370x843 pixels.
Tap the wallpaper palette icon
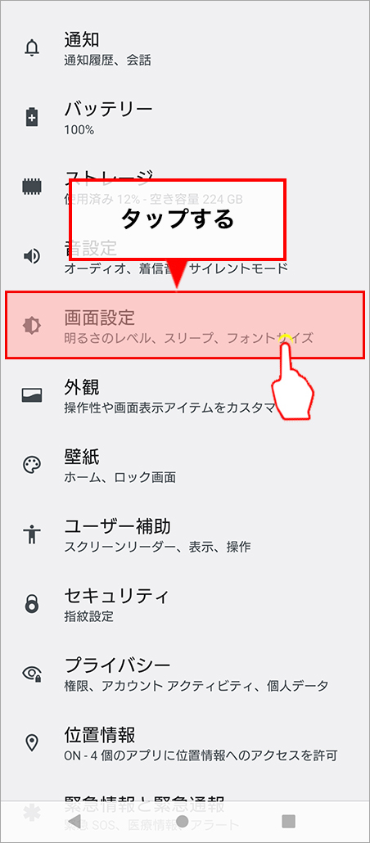tap(32, 465)
